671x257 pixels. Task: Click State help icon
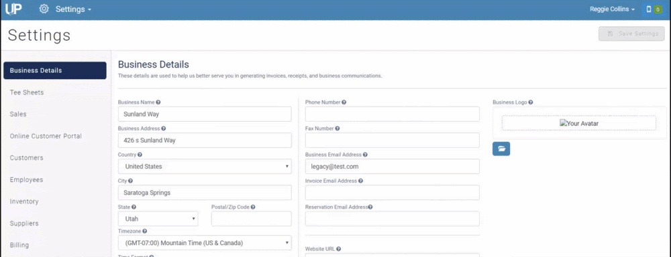(x=134, y=207)
